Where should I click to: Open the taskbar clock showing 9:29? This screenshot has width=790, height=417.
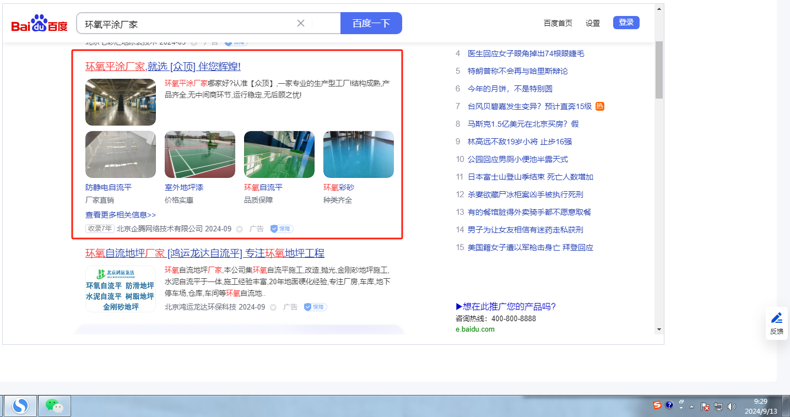click(760, 406)
